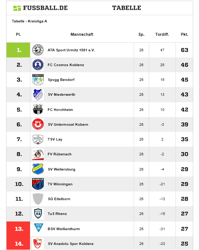The height and width of the screenshot is (250, 199).
Task: Click the Pkt. column header
Action: point(184,34)
